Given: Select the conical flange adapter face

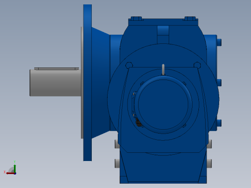Looking at the screenshot, I should tap(101, 83).
